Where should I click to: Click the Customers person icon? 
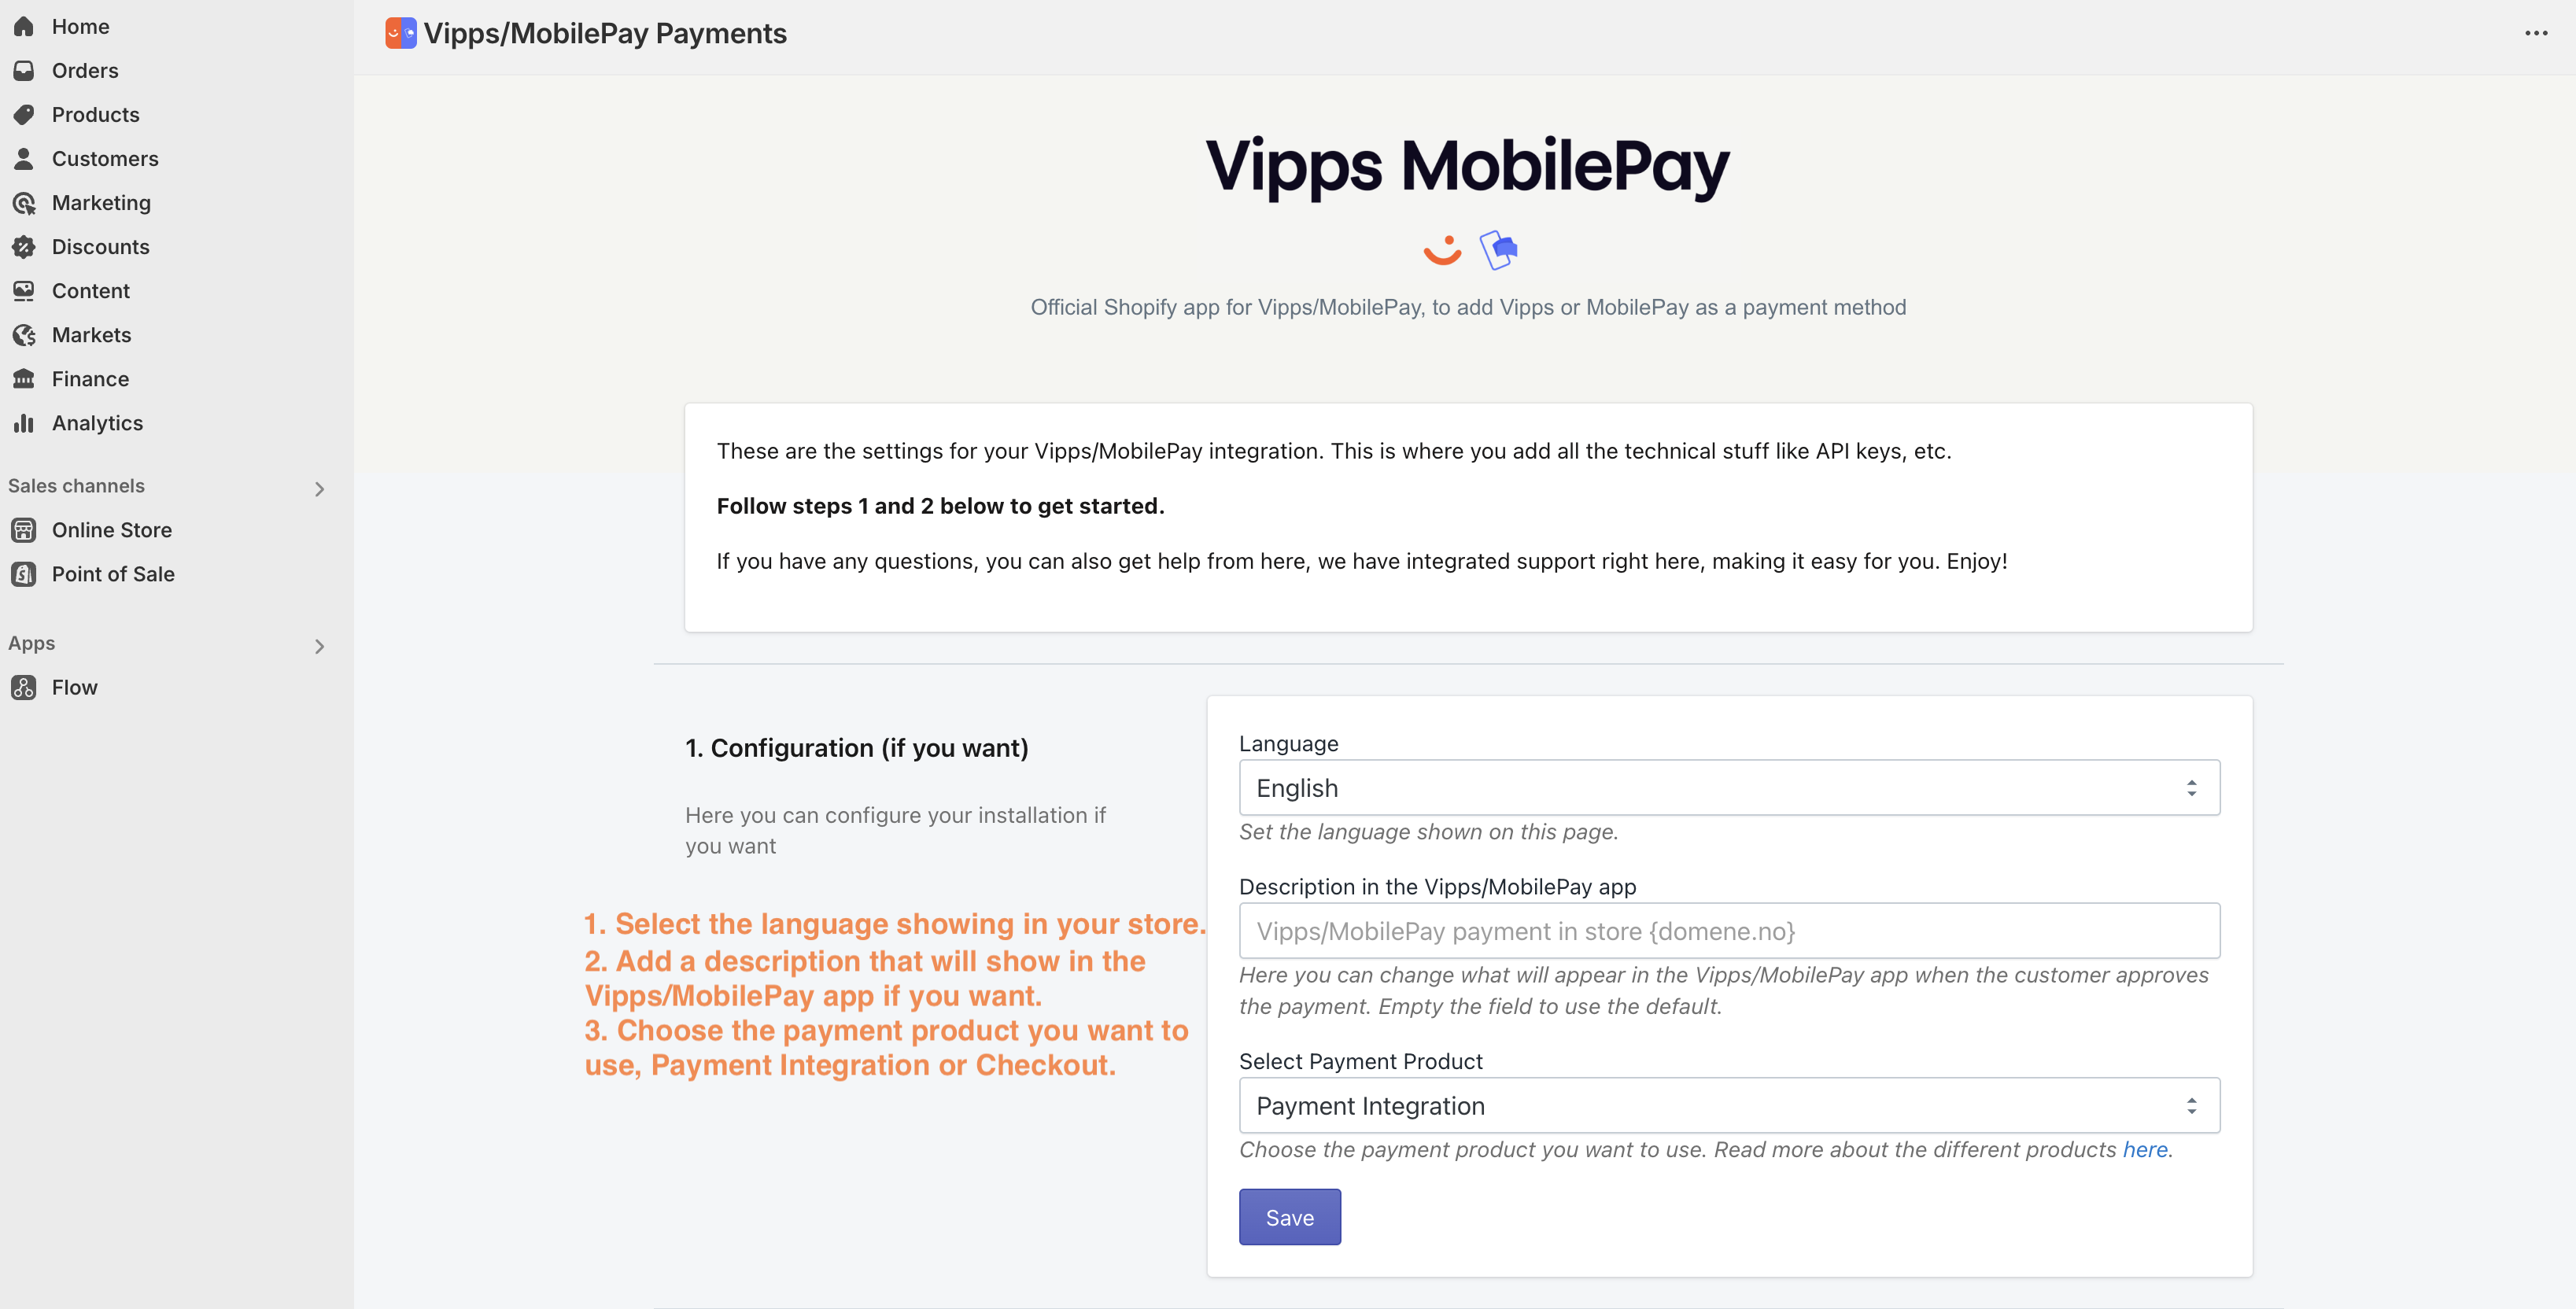24,159
